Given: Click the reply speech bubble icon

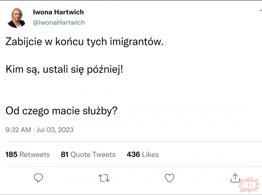Looking at the screenshot, I should pyautogui.click(x=38, y=178).
